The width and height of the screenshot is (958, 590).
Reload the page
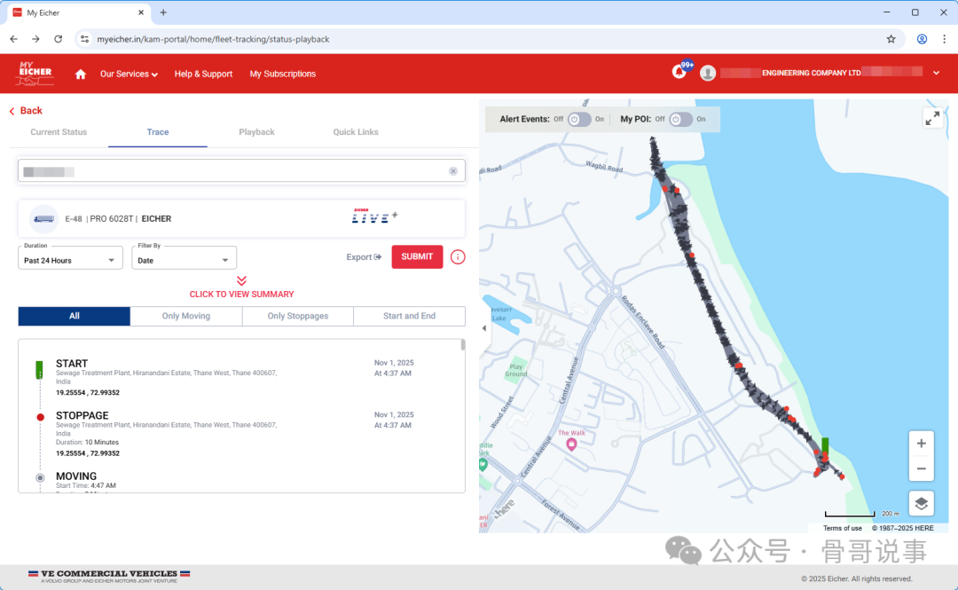coord(58,39)
